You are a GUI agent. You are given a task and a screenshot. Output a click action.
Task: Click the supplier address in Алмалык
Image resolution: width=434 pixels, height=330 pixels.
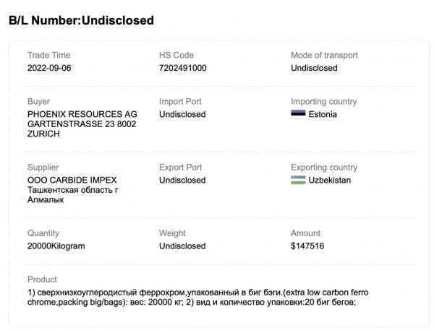click(x=45, y=200)
